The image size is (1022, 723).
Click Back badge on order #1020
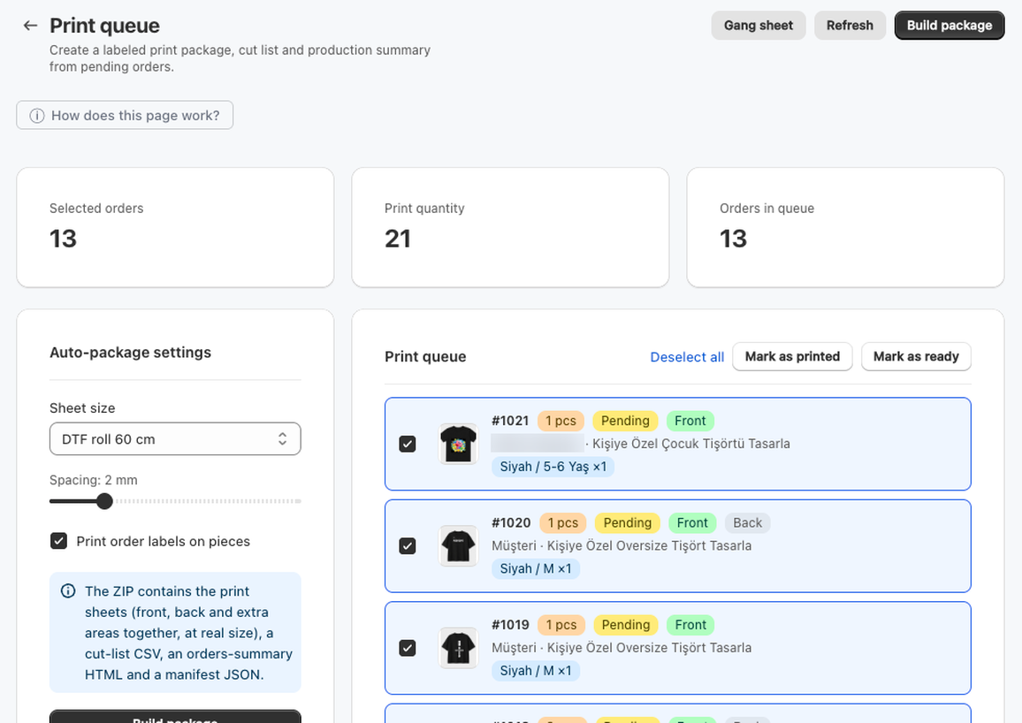[x=747, y=523]
